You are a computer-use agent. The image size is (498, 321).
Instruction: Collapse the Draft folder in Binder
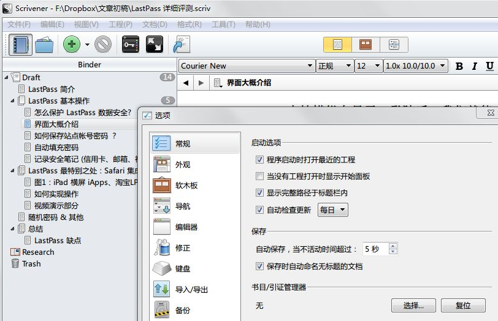pyautogui.click(x=6, y=77)
